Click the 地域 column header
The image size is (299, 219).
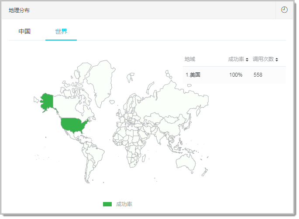[x=190, y=59]
